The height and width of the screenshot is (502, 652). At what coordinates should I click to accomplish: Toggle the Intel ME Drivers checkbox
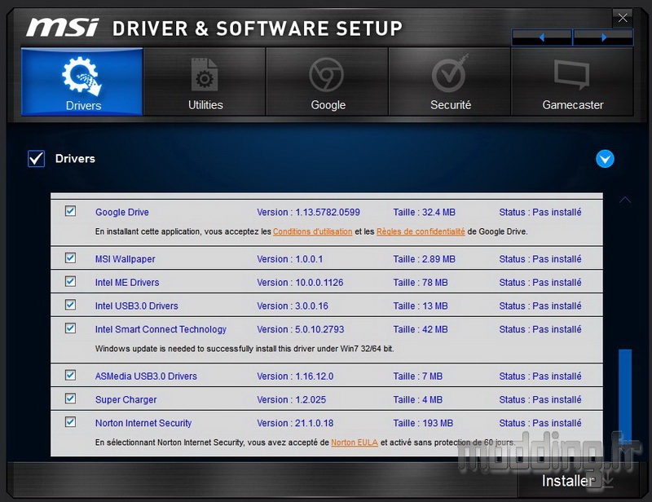70,282
